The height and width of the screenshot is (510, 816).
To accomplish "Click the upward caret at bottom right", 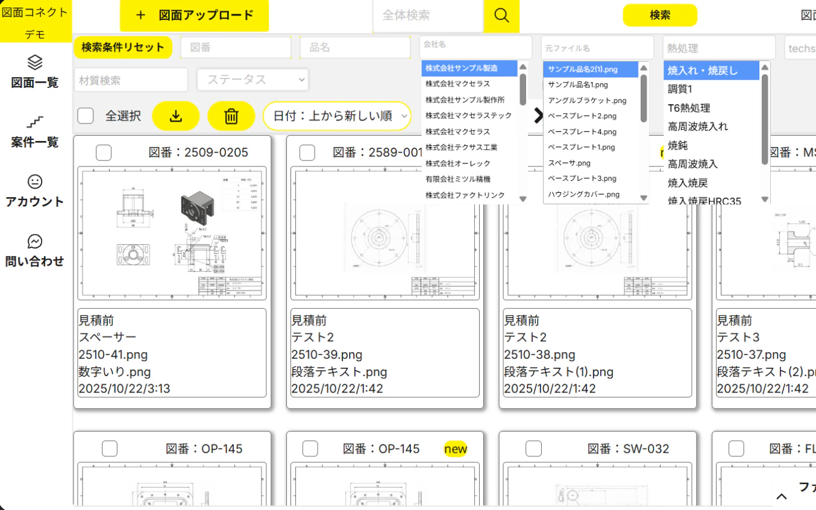I will click(x=782, y=497).
